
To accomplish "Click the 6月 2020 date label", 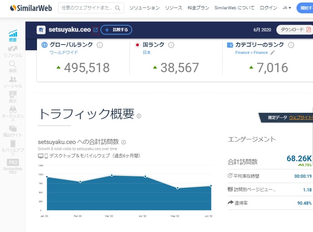I will [262, 30].
